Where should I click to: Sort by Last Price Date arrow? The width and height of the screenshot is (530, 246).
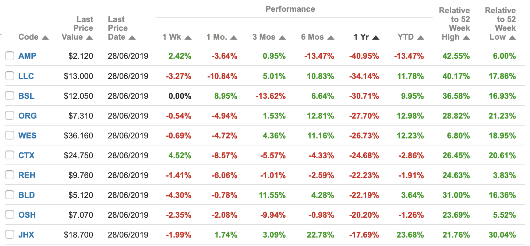click(x=132, y=37)
